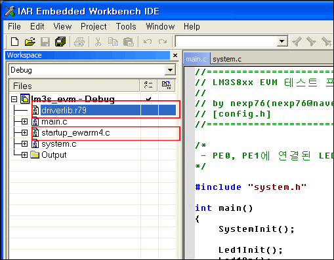This screenshot has width=334, height=260.
Task: Open the View menu
Action: click(x=62, y=27)
